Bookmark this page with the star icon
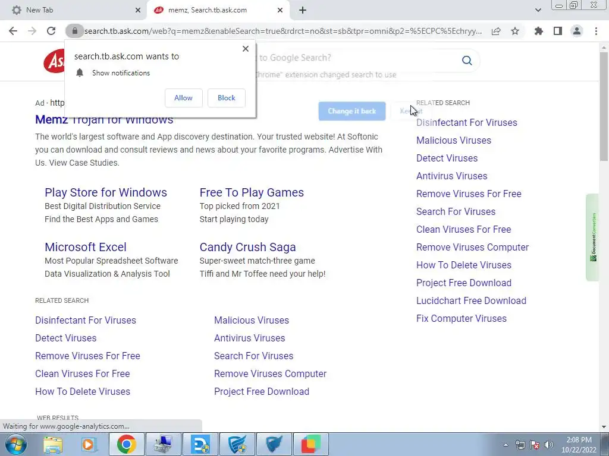609x456 pixels. click(x=515, y=31)
